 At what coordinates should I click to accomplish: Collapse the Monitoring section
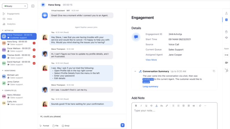click(3, 71)
